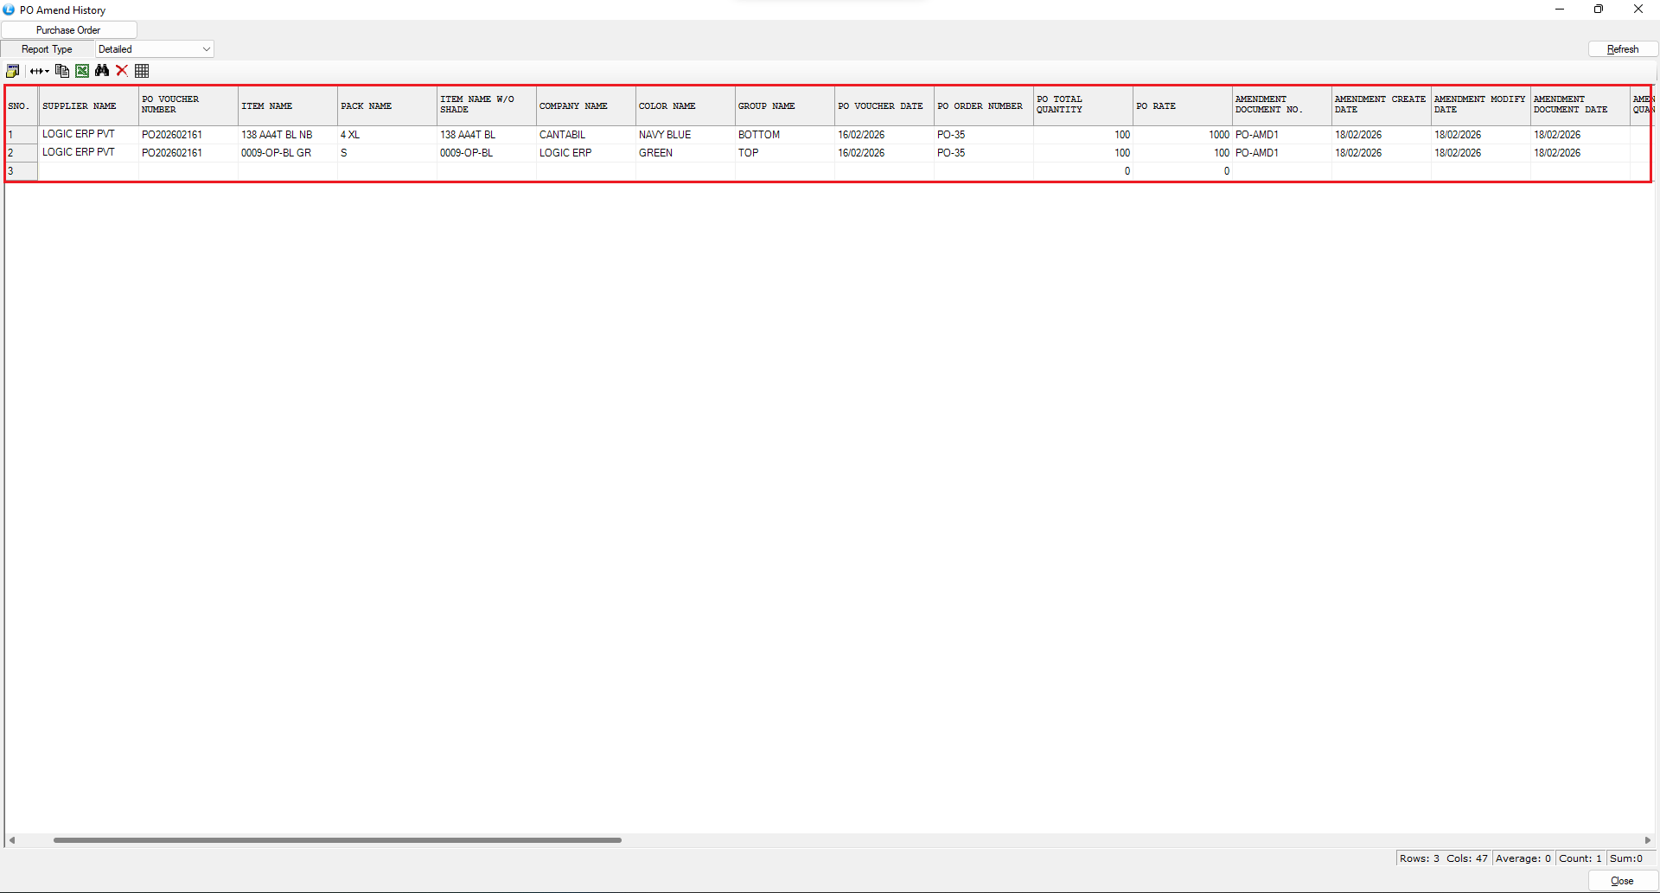1660x893 pixels.
Task: Click the Refresh button
Action: 1622,49
